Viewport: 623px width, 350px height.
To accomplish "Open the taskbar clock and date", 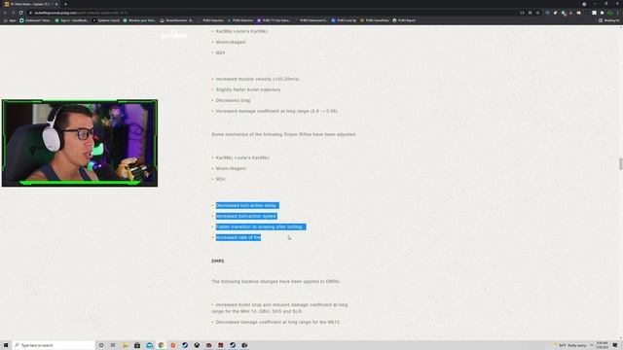I will [602, 345].
